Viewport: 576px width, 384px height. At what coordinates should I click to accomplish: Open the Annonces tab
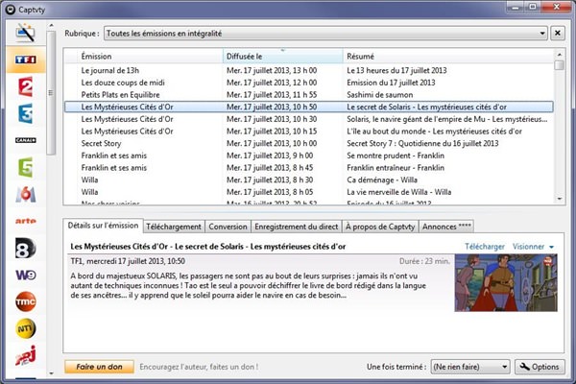pyautogui.click(x=446, y=227)
